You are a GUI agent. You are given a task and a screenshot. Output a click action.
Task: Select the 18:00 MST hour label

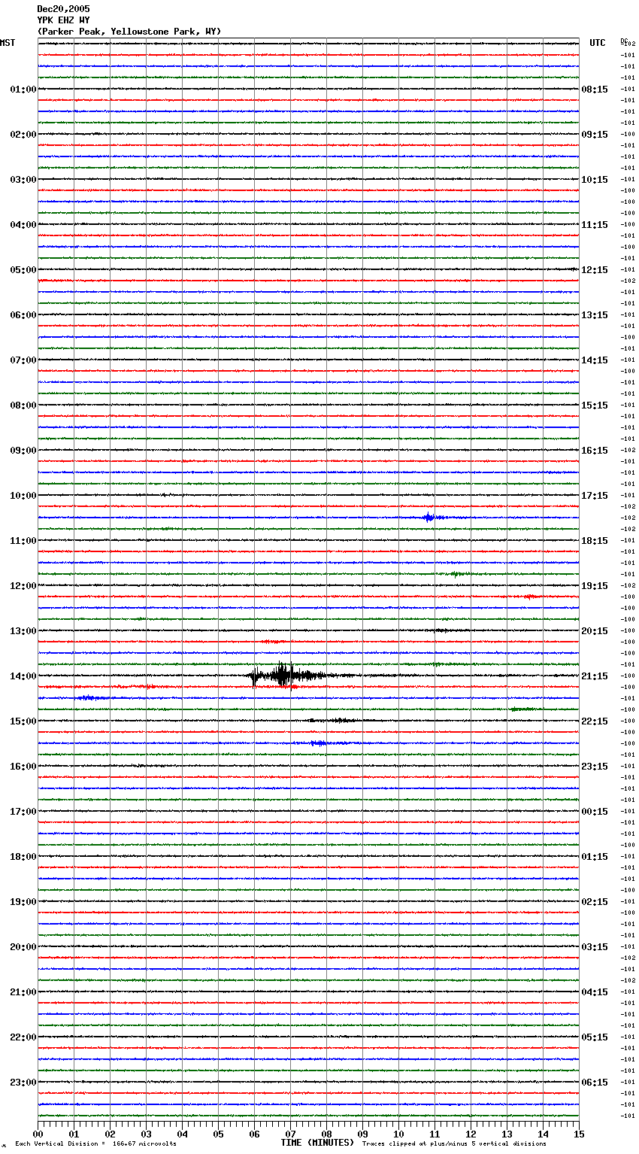23,857
